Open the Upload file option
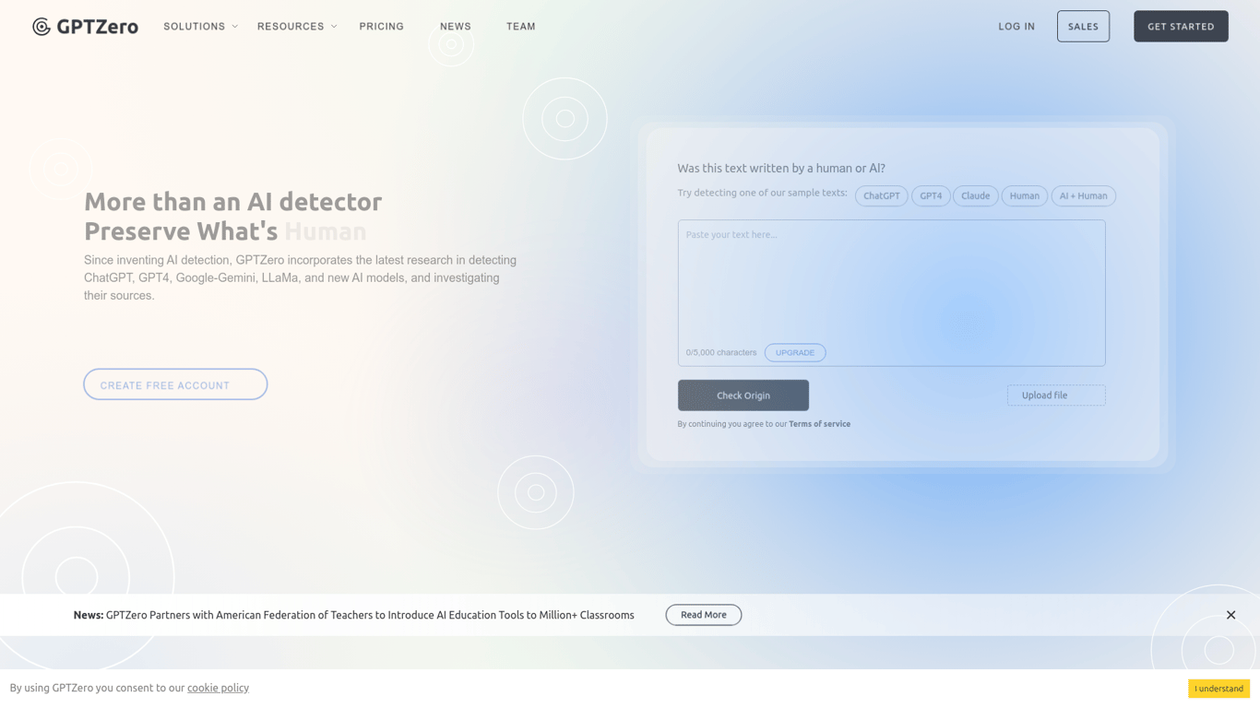Screen dimensions: 1260x708 1056,395
